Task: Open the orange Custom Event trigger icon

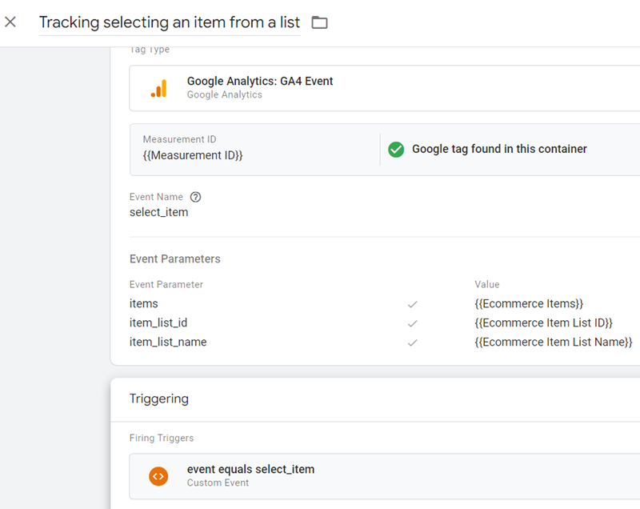Action: [158, 475]
